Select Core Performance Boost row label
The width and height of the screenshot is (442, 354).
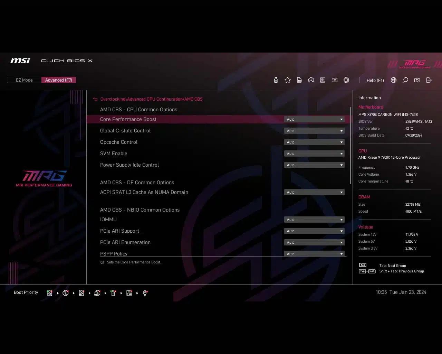(x=128, y=119)
